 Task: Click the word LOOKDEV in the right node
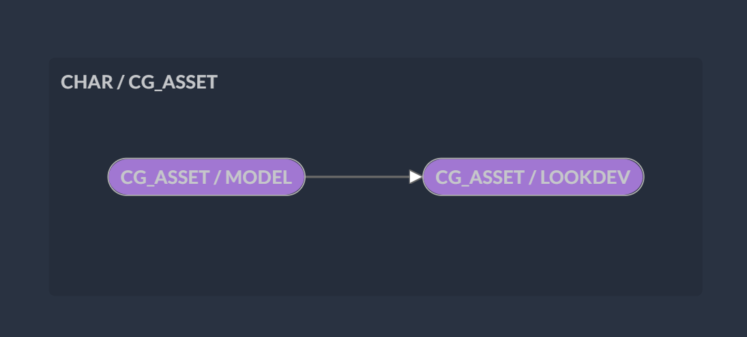tap(585, 177)
